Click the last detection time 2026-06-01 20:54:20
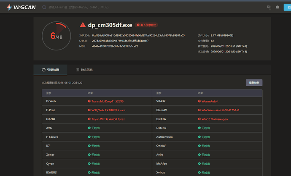 pos(70,83)
